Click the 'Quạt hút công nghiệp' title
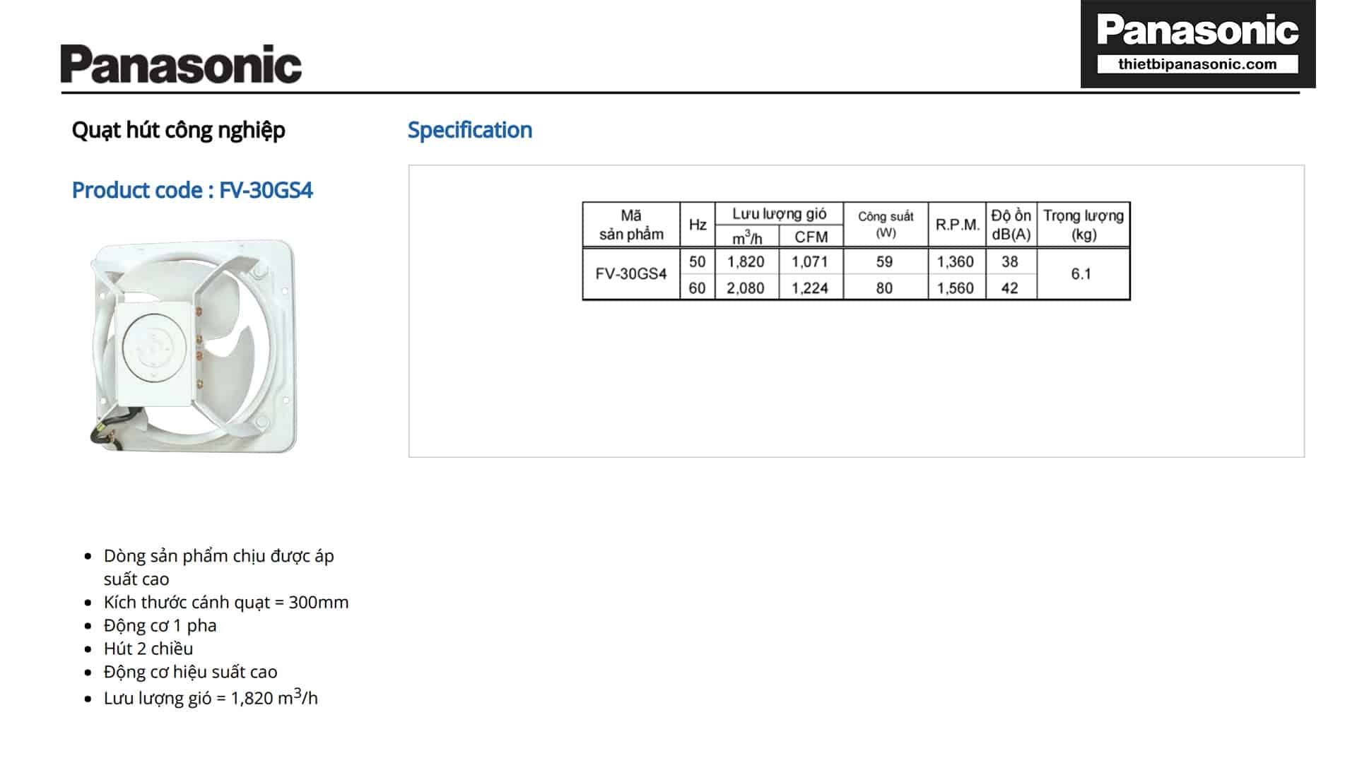The width and height of the screenshot is (1357, 763). 178,130
